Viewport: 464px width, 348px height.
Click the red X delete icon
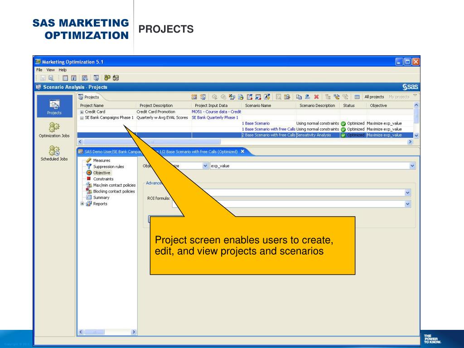(x=316, y=97)
